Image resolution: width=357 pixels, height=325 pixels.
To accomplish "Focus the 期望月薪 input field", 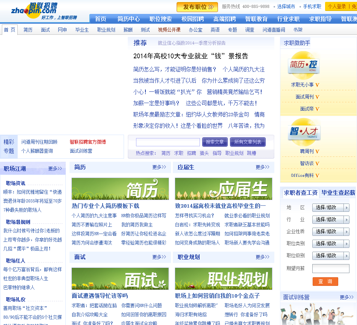I will point(331,269).
